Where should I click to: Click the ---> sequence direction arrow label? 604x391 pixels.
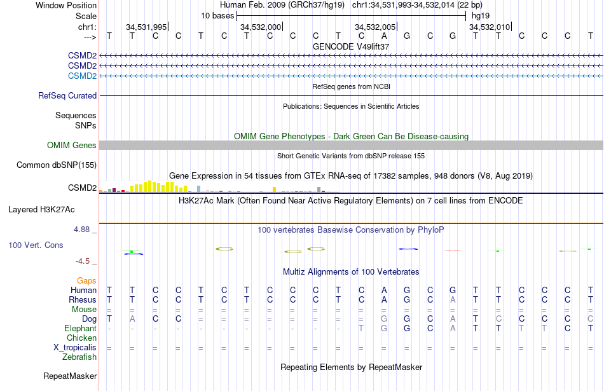click(90, 37)
